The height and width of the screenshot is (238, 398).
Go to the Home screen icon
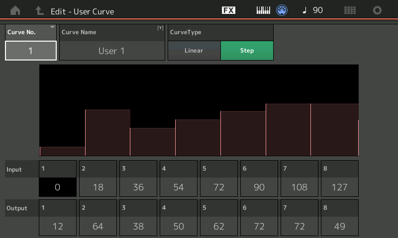[15, 10]
